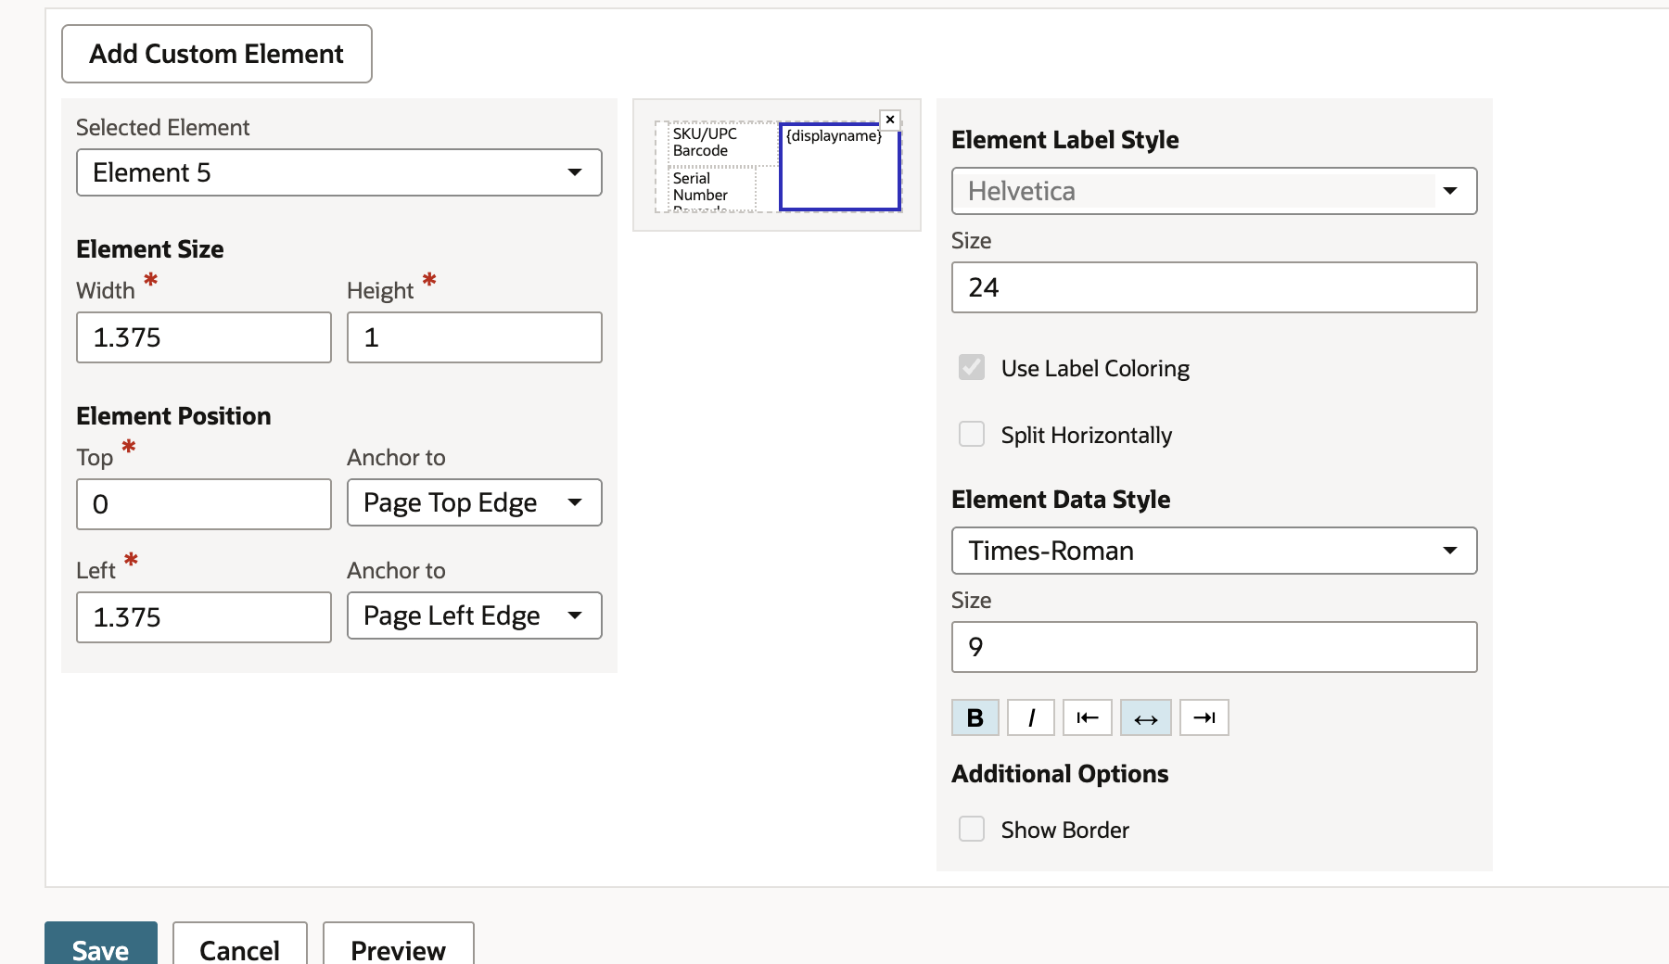
Task: Toggle the Use Label Coloring checkbox
Action: click(x=972, y=367)
